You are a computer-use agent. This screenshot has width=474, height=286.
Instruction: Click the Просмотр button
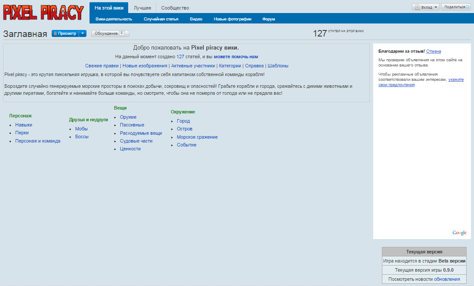[x=65, y=33]
